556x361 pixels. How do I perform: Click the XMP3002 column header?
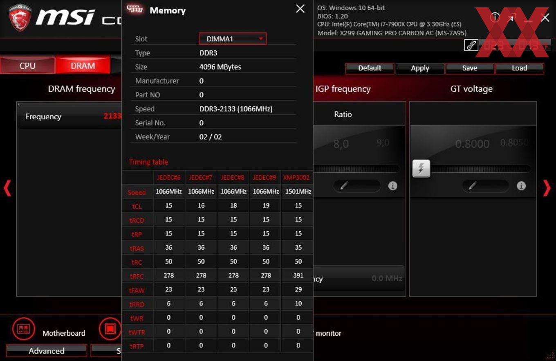[297, 178]
